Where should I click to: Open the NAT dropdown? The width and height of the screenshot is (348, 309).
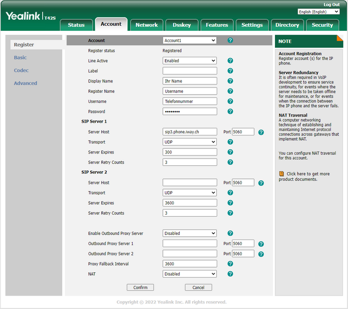189,274
